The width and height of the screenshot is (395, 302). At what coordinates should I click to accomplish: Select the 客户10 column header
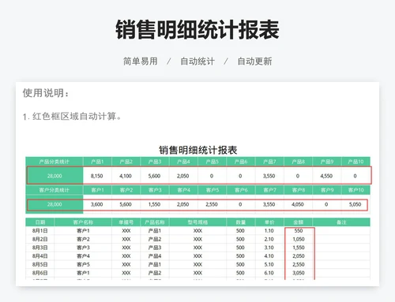point(355,190)
